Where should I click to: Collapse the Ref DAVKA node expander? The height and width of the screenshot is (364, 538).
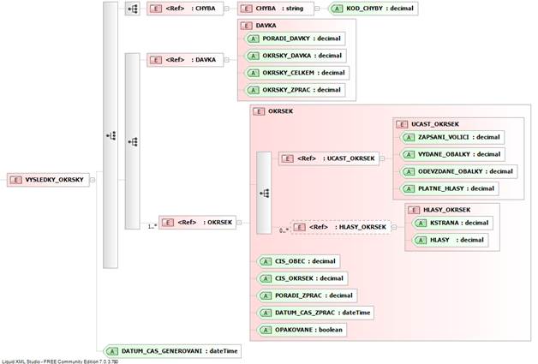[x=229, y=60]
